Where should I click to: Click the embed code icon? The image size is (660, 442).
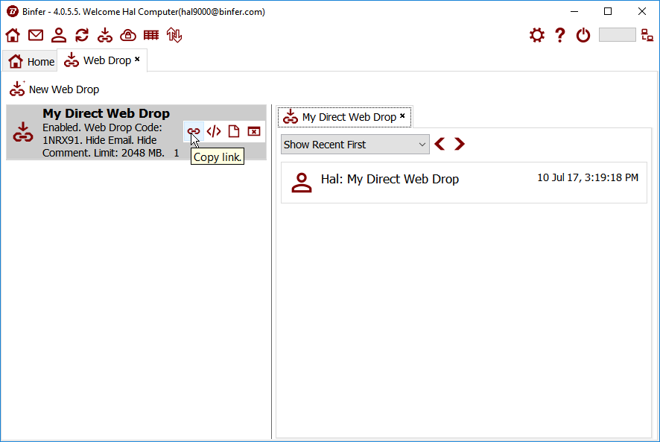[214, 131]
